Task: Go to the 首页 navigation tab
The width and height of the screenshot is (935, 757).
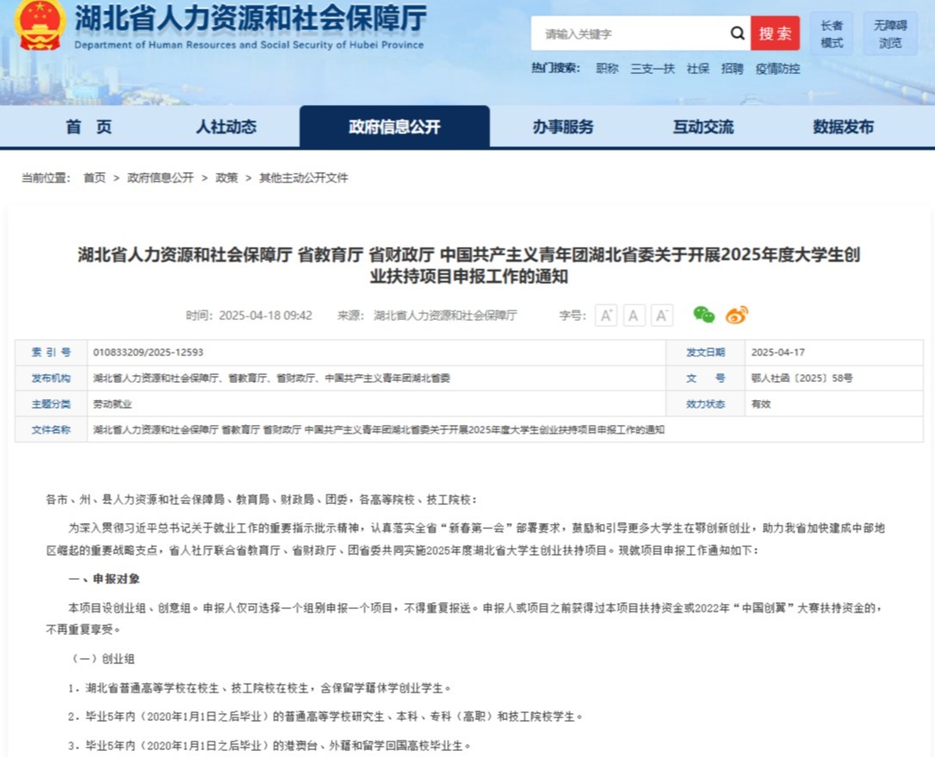Action: click(x=89, y=127)
